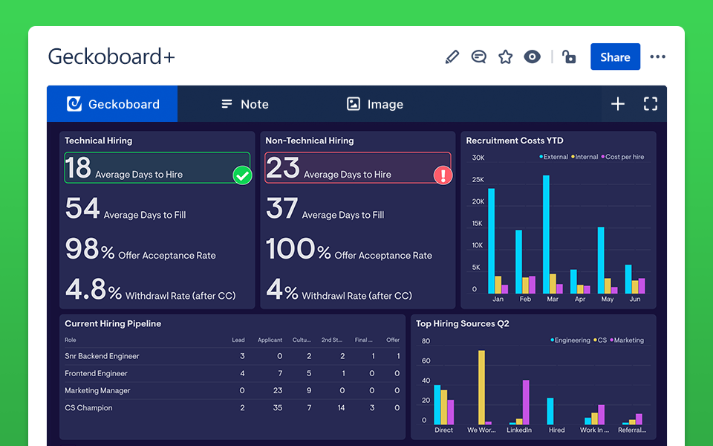Select the Snr Backend Engineer row
Viewport: 713px width, 446px height.
tap(102, 356)
